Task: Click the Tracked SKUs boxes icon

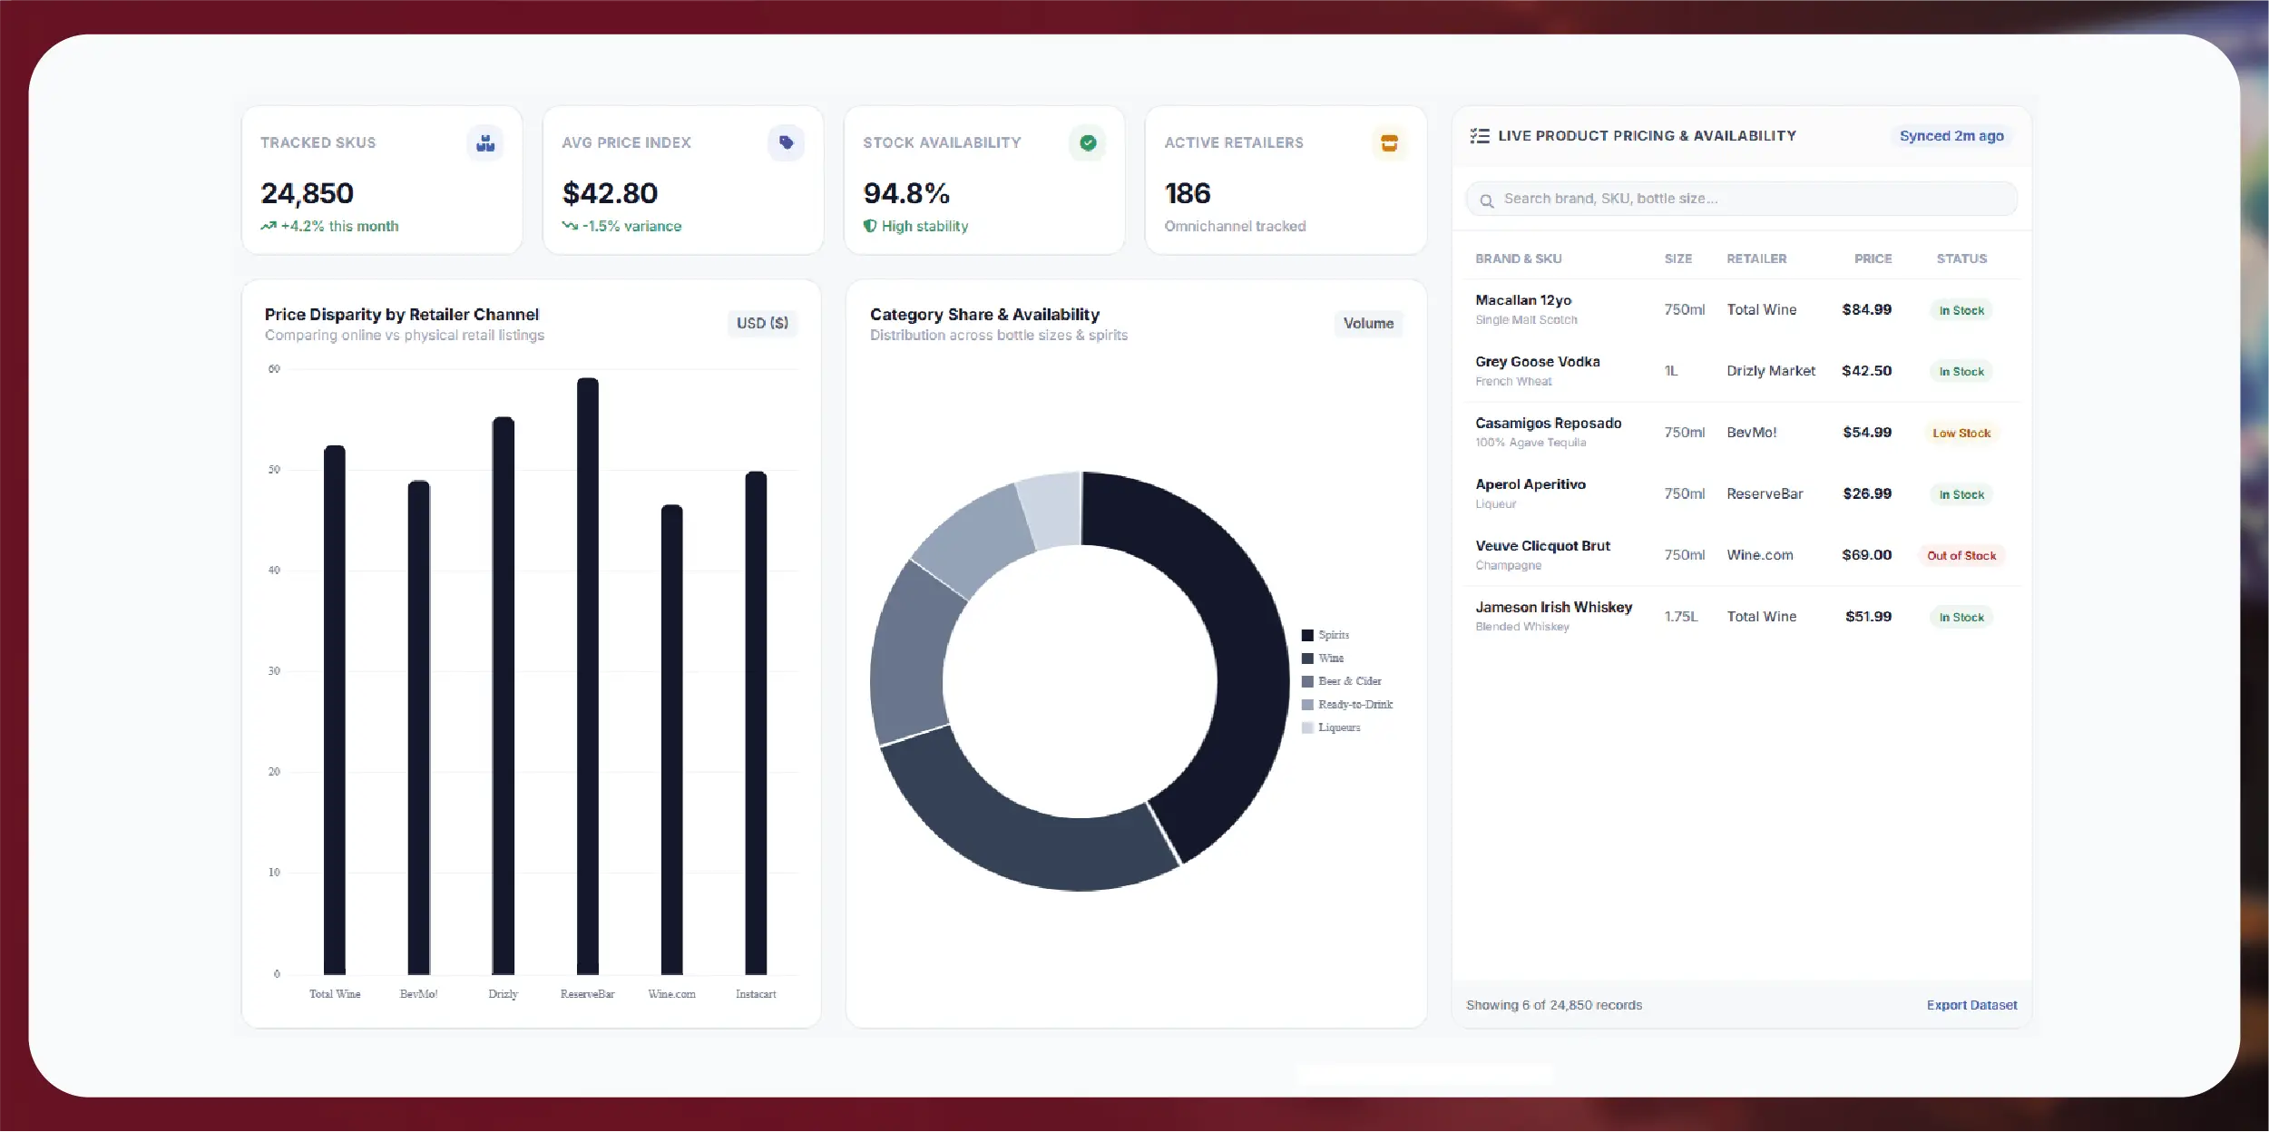Action: click(x=485, y=143)
